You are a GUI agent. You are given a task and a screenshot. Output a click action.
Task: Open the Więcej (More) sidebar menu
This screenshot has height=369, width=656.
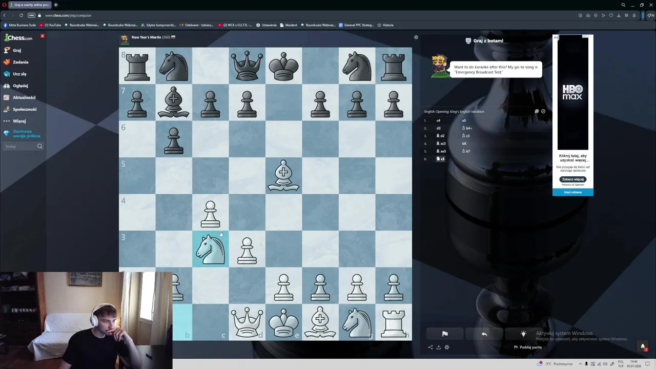(x=15, y=121)
